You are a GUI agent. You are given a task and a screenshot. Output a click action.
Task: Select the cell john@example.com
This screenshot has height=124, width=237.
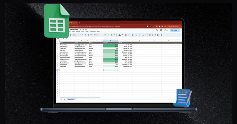tap(81, 61)
